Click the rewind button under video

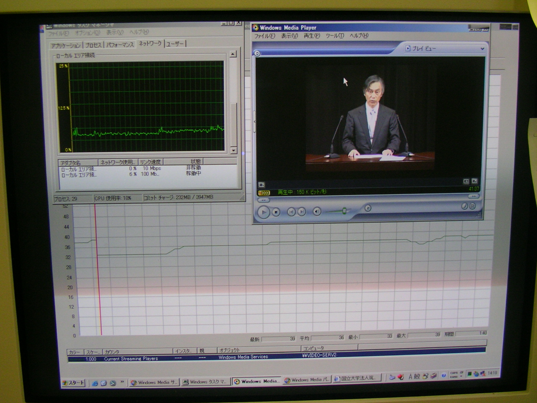[263, 200]
